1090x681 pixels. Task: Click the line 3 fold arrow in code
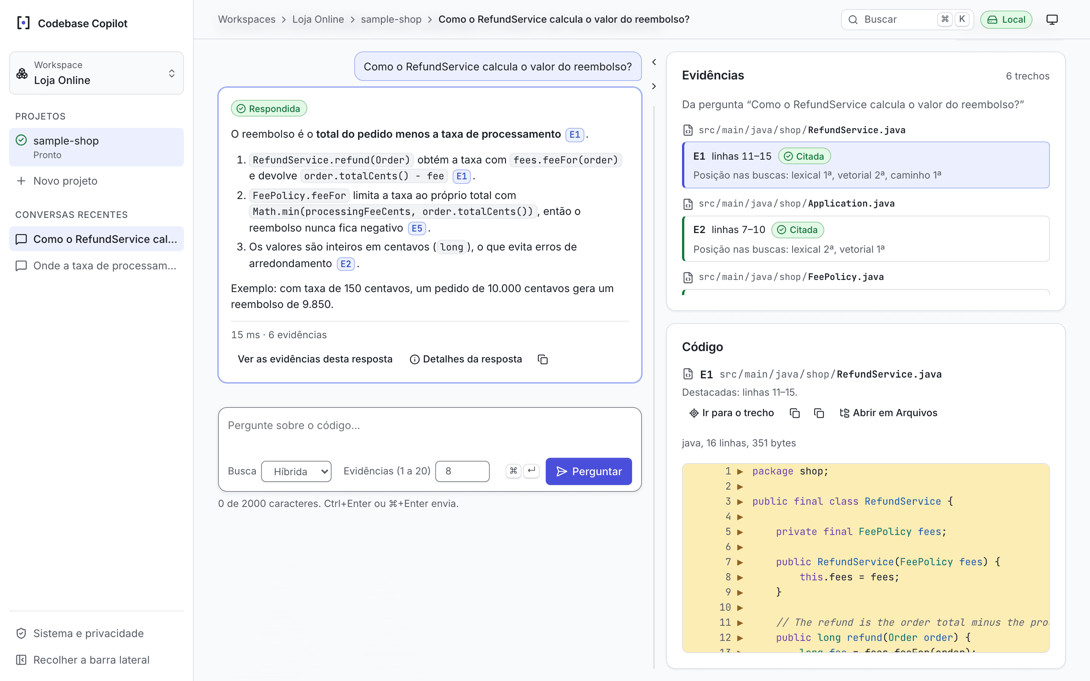[740, 501]
